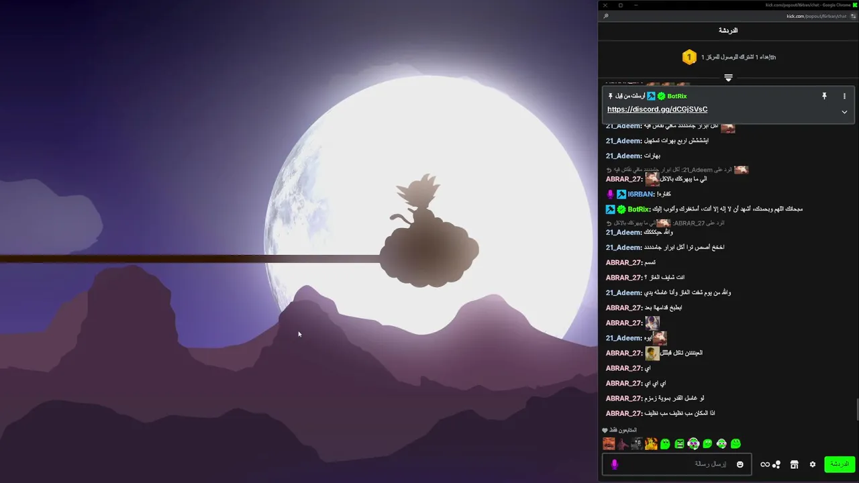This screenshot has height=483, width=859.
Task: Insert the angry green square face emote
Action: point(679,443)
